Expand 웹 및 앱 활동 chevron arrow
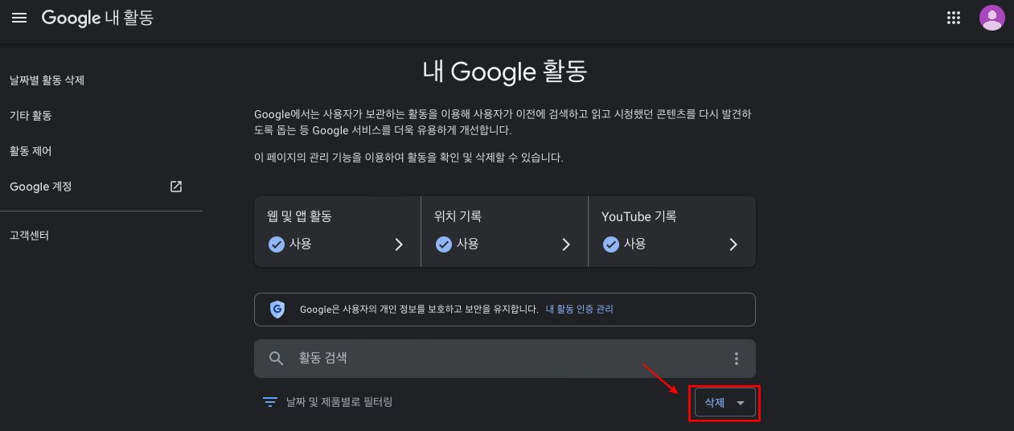Image resolution: width=1014 pixels, height=431 pixels. tap(399, 244)
